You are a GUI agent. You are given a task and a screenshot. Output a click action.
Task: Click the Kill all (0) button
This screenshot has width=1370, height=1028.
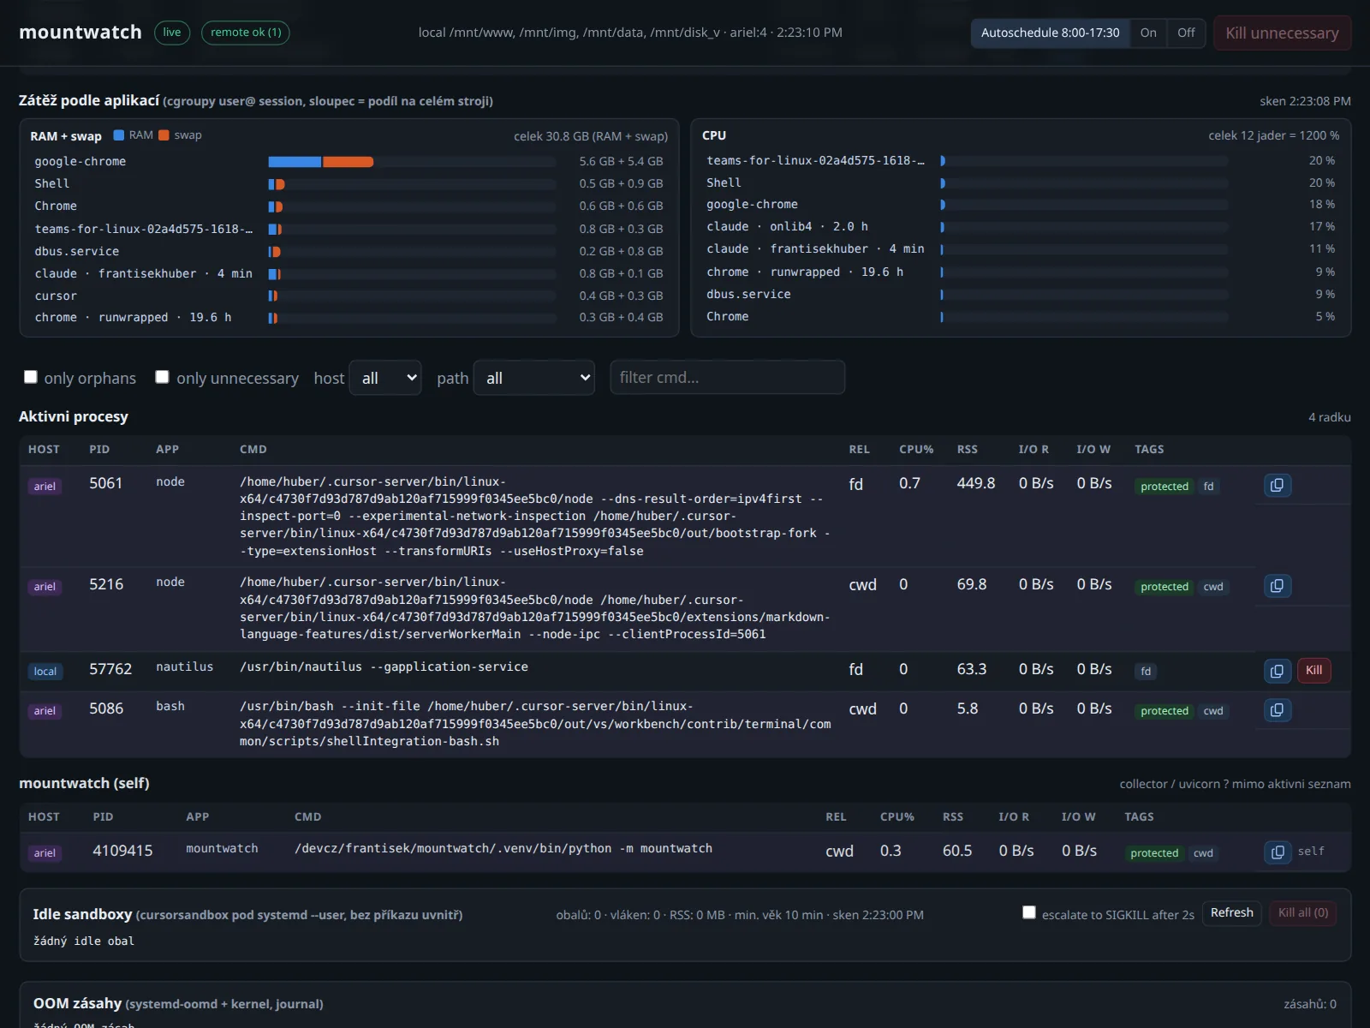point(1302,913)
